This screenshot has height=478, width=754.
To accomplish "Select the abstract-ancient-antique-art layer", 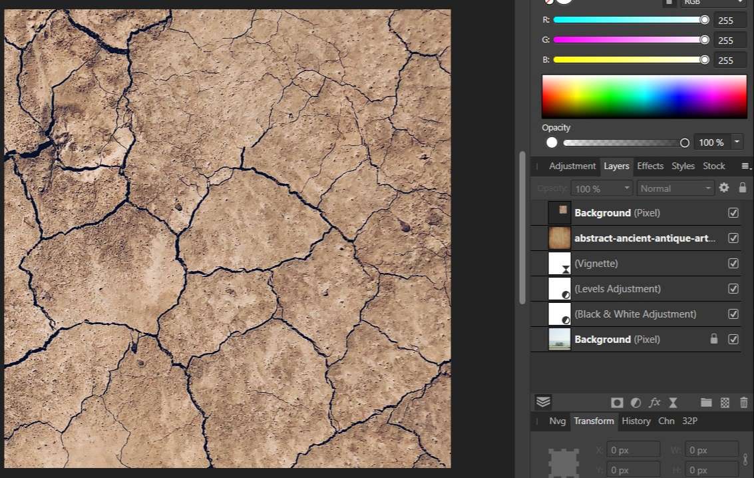I will pos(644,238).
